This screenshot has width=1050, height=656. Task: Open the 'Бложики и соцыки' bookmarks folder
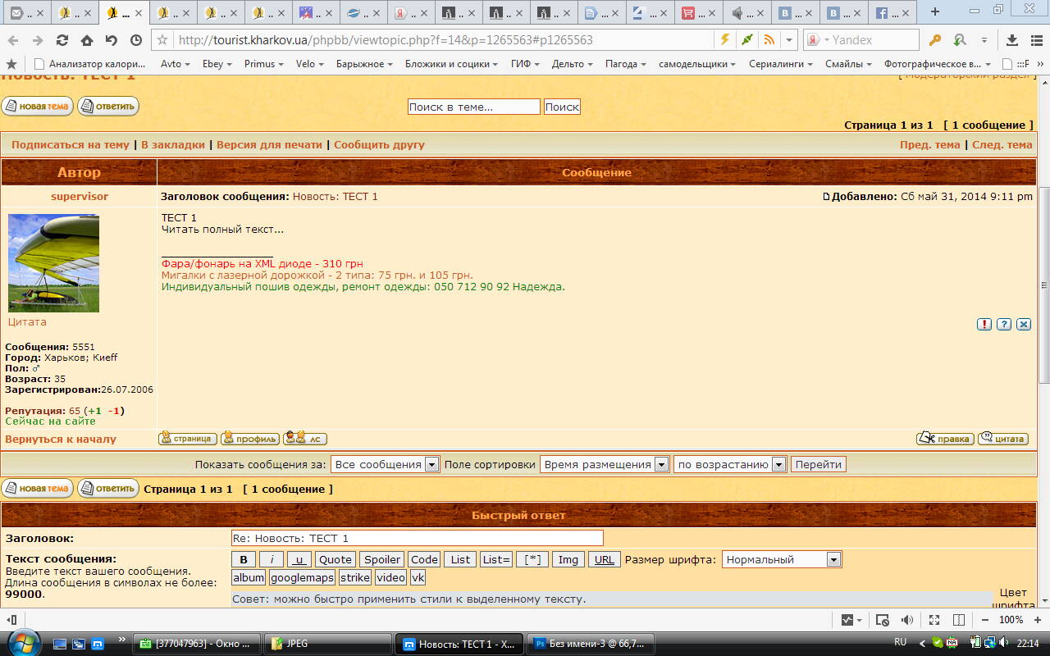pos(451,64)
